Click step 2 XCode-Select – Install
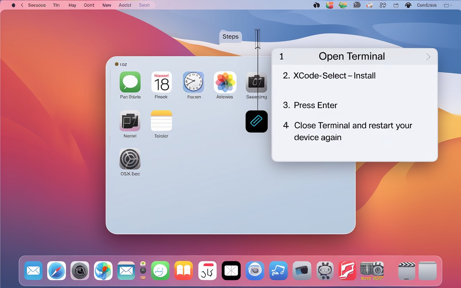This screenshot has width=461, height=288. coord(329,76)
